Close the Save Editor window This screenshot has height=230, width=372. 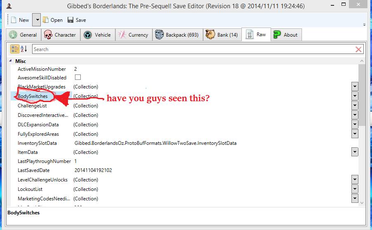pos(358,4)
